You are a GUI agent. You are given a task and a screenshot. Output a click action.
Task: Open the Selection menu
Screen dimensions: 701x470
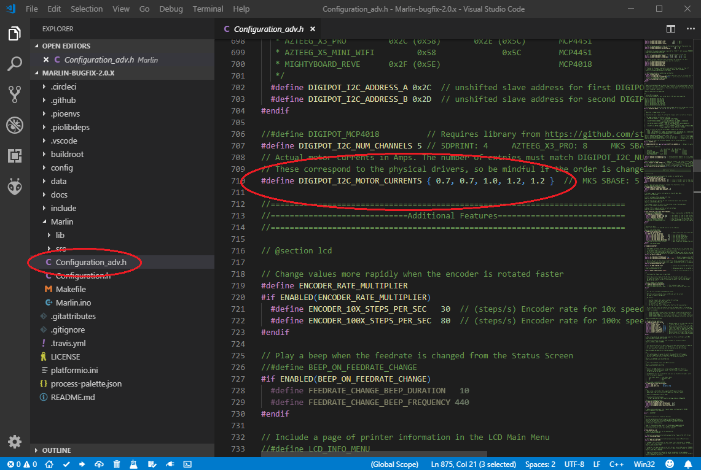(87, 9)
